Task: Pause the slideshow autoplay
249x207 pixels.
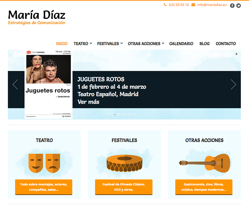Action: point(140,115)
